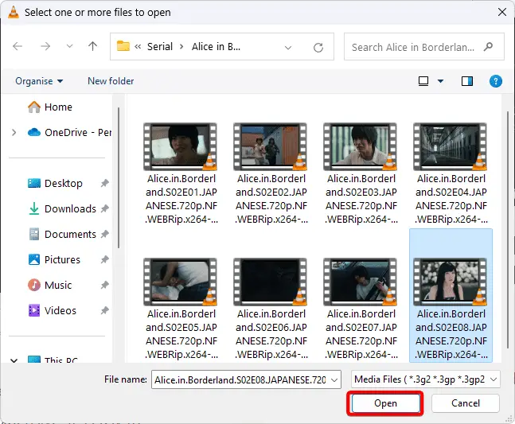This screenshot has width=515, height=424.
Task: Close the file open dialog
Action: coord(501,12)
